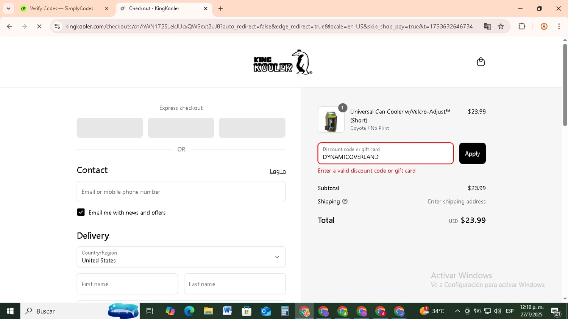This screenshot has height=319, width=568.
Task: Open the Calculator from the taskbar
Action: (x=285, y=311)
